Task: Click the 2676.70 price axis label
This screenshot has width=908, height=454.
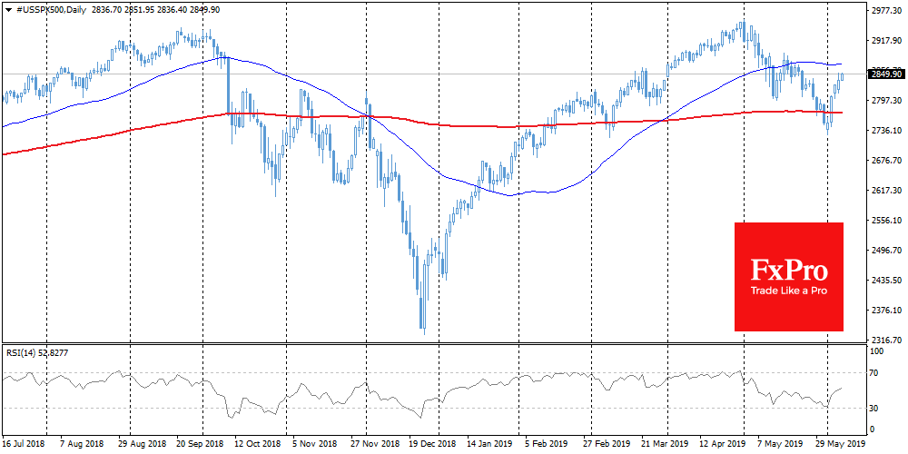Action: click(x=885, y=161)
